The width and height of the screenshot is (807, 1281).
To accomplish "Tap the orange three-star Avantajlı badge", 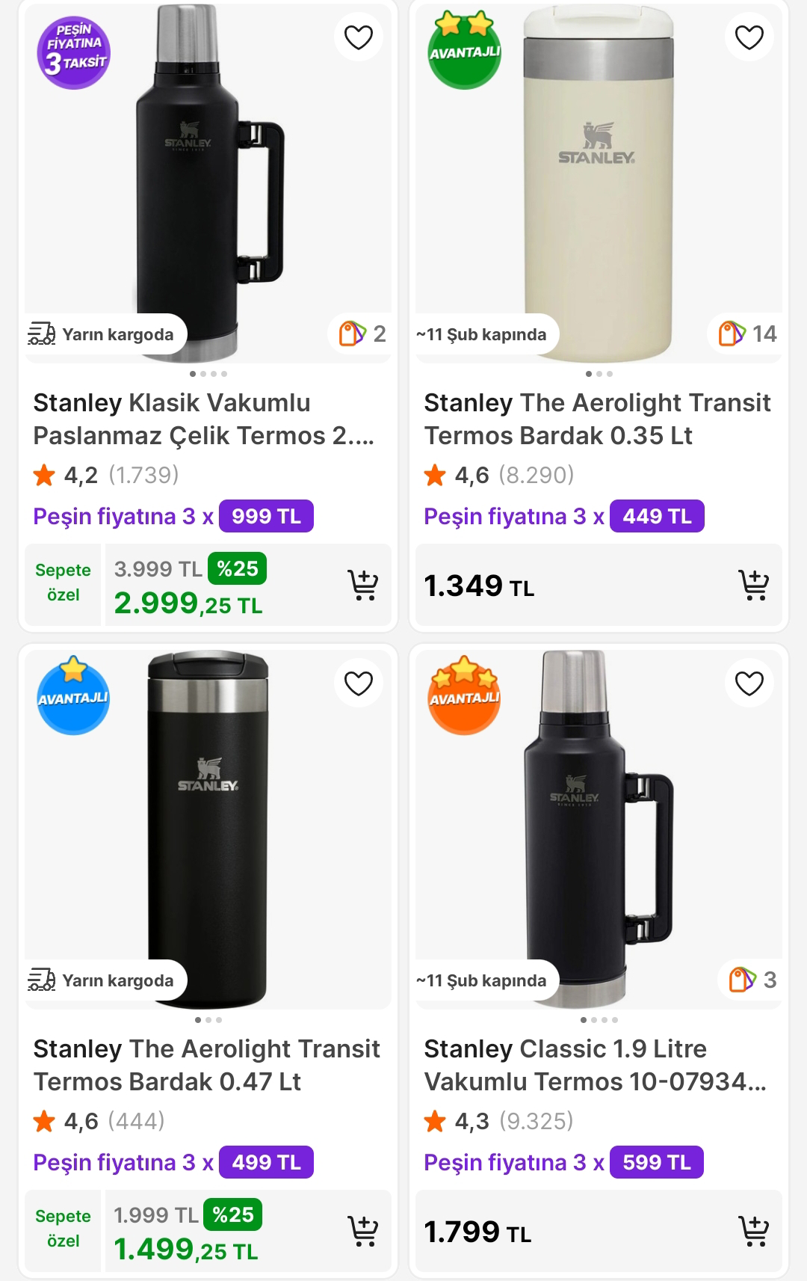I will tap(464, 695).
